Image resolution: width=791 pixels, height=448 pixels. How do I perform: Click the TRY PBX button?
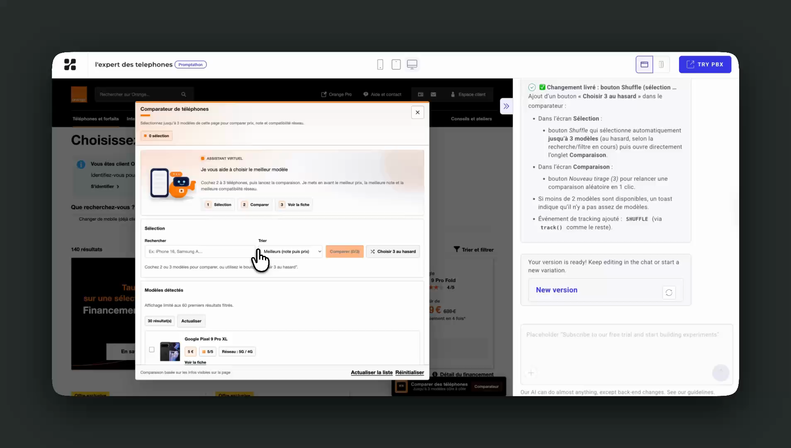705,64
